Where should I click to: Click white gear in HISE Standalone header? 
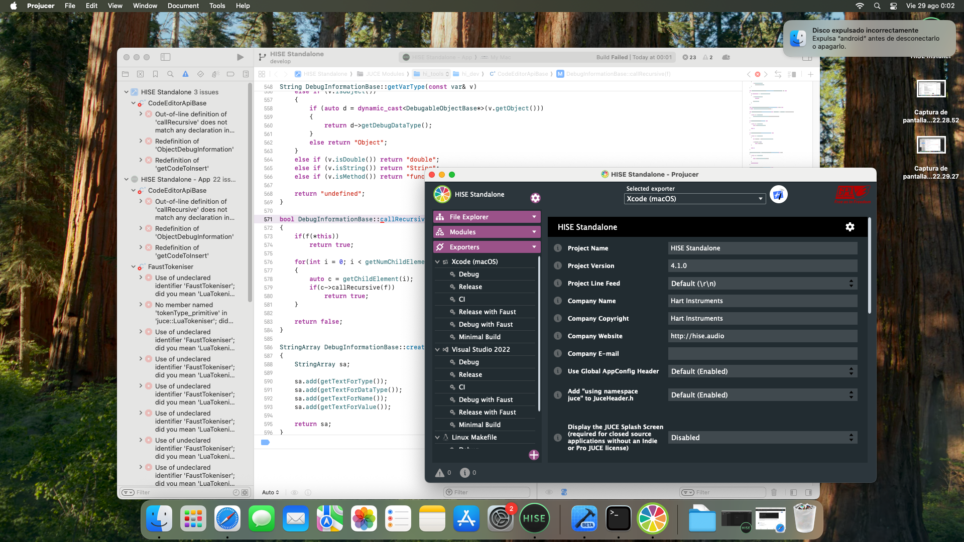click(850, 227)
